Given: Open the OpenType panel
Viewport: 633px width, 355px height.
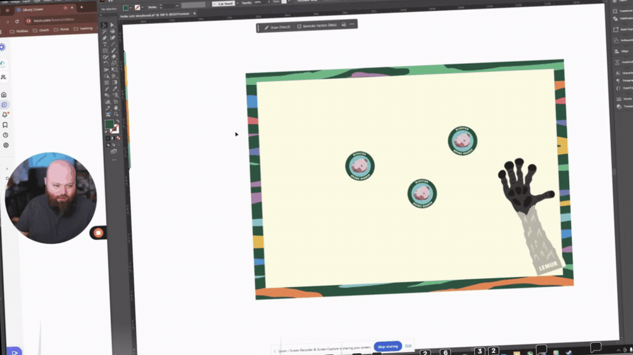Looking at the screenshot, I should (x=624, y=88).
